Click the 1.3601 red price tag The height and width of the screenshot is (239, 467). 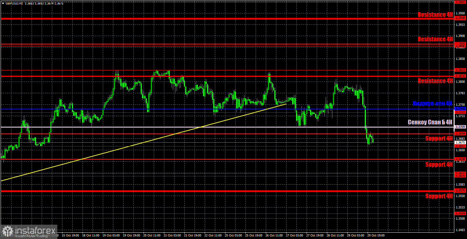(461, 176)
